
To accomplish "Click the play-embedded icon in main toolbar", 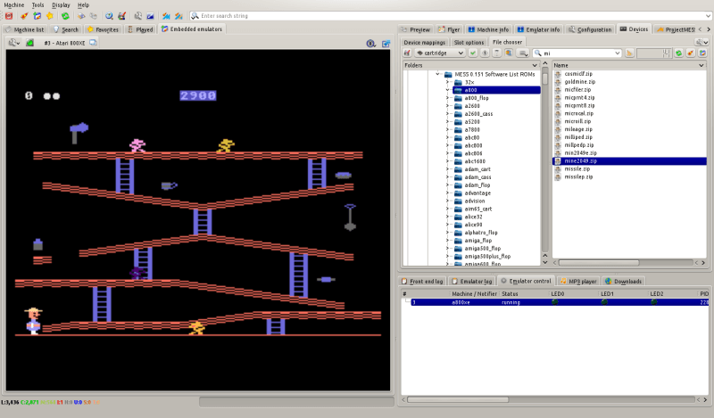I will click(37, 16).
